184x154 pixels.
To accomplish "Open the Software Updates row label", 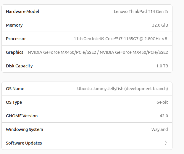I will click(24, 143).
